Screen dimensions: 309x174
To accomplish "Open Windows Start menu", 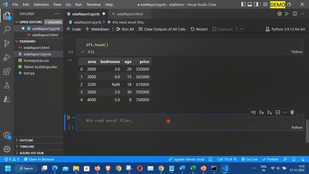I will click(8, 168).
